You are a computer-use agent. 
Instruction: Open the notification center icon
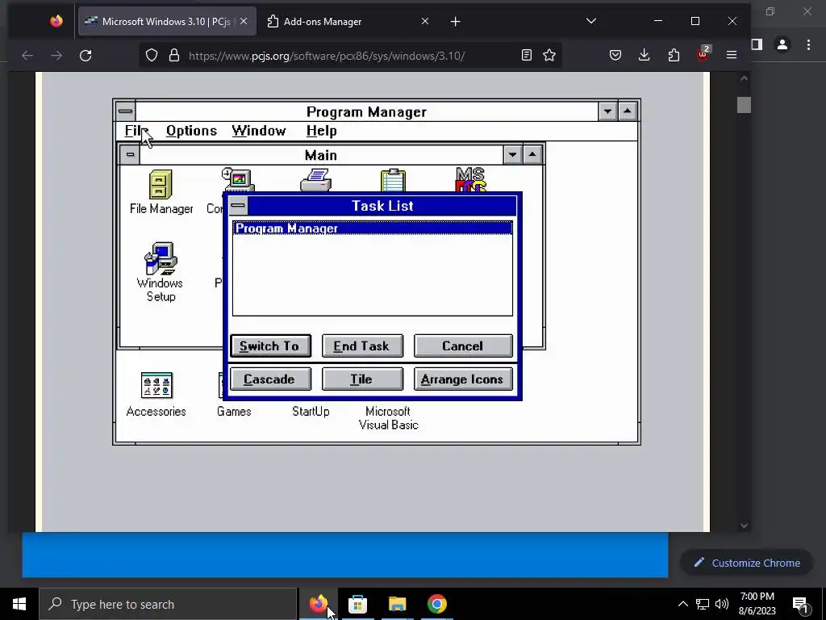coord(801,604)
